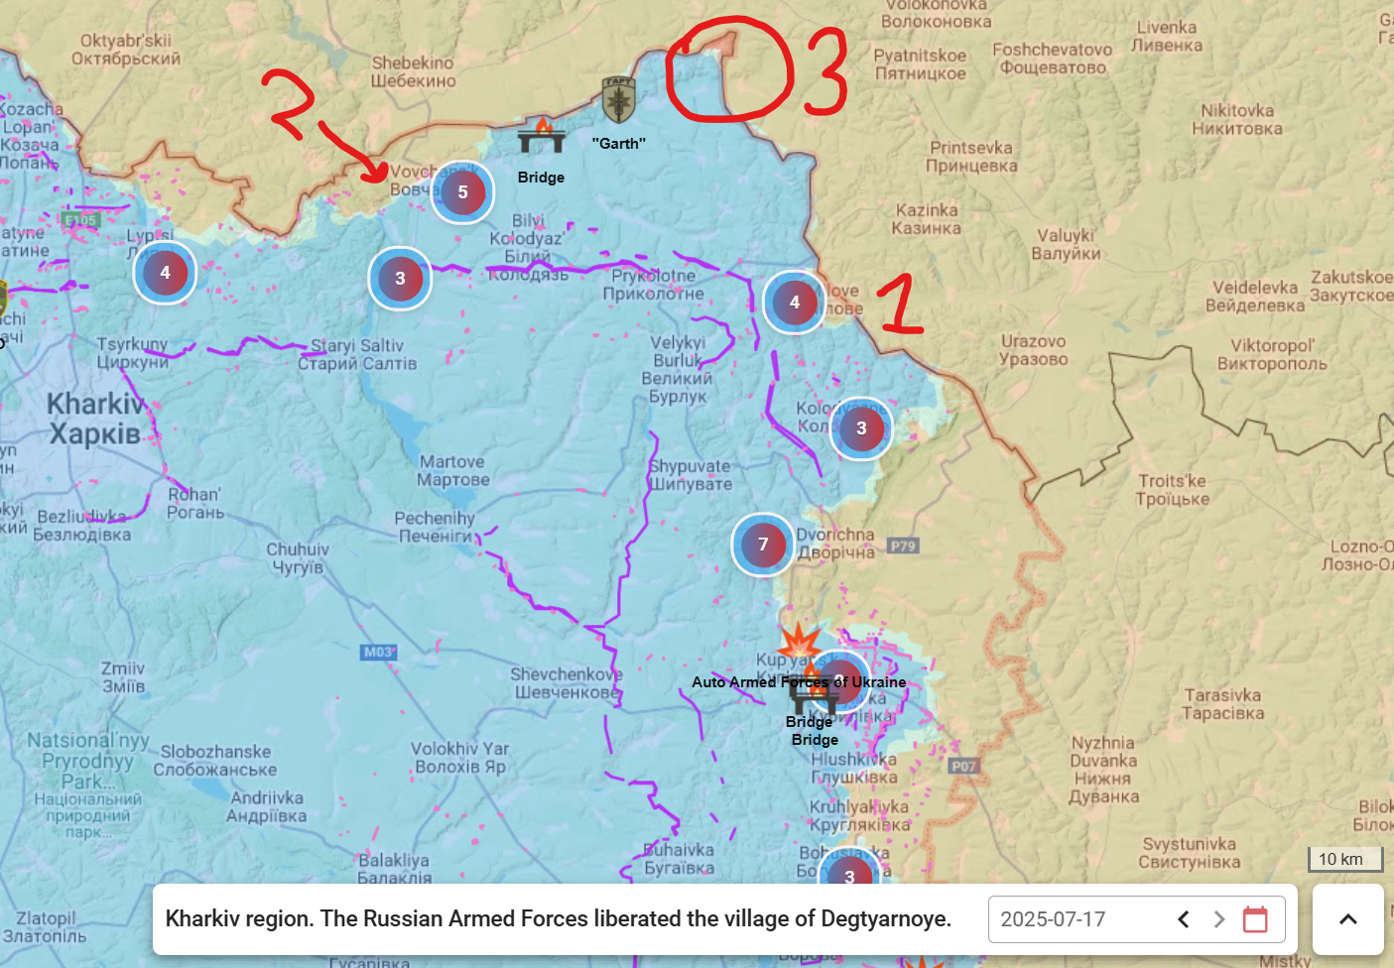1394x968 pixels.
Task: Open the cluster marker 7 beside Dvorichna
Action: pos(763,544)
